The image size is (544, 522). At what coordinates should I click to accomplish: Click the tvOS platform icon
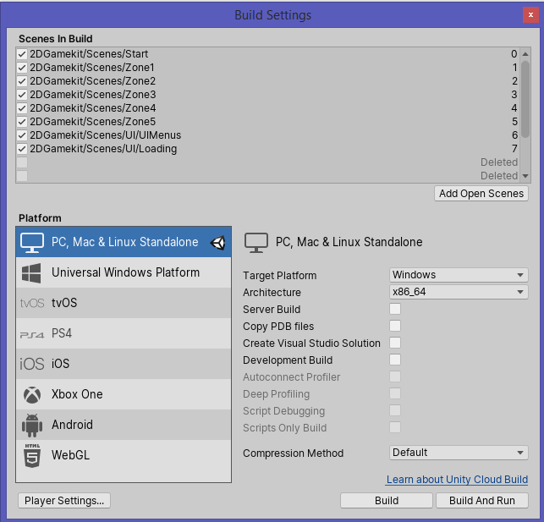(32, 303)
